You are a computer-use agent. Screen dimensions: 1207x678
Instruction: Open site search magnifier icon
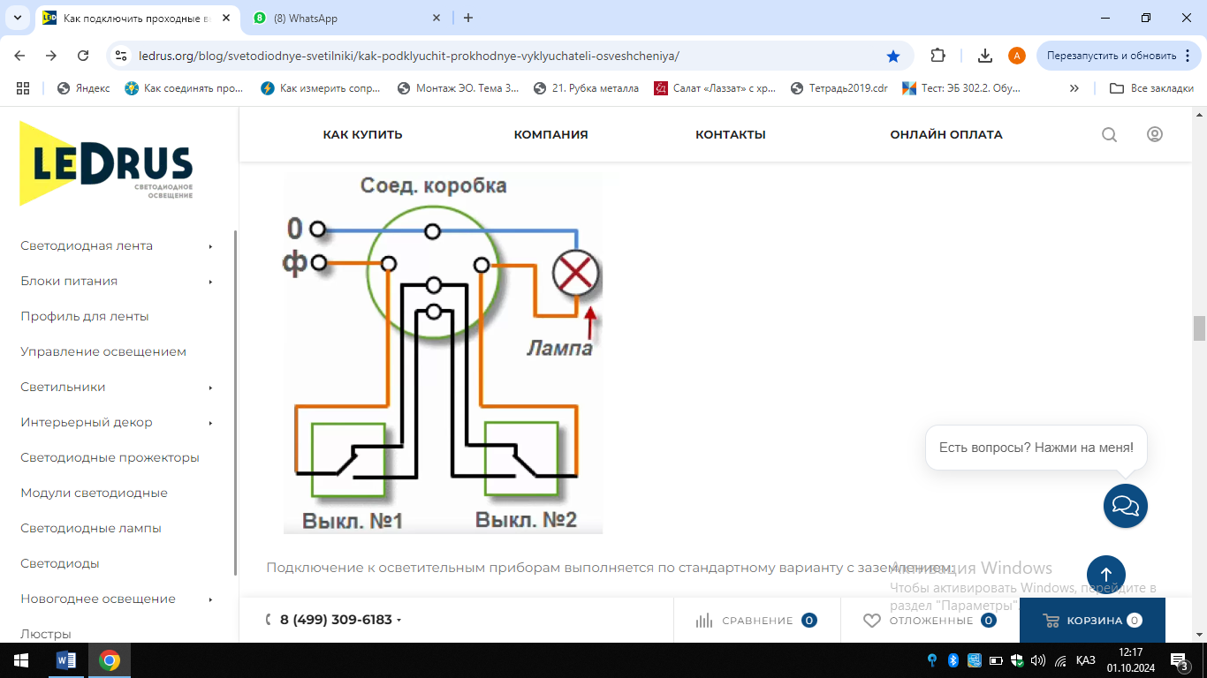pos(1109,134)
